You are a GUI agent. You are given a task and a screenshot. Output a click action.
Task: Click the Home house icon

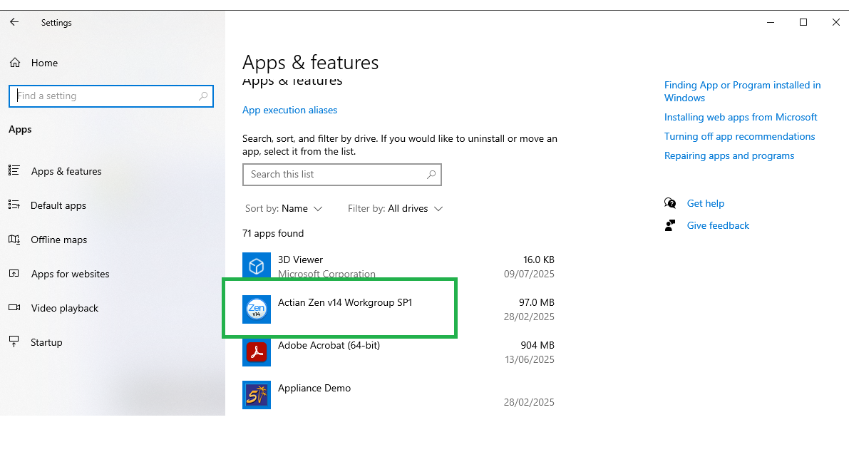tap(15, 63)
